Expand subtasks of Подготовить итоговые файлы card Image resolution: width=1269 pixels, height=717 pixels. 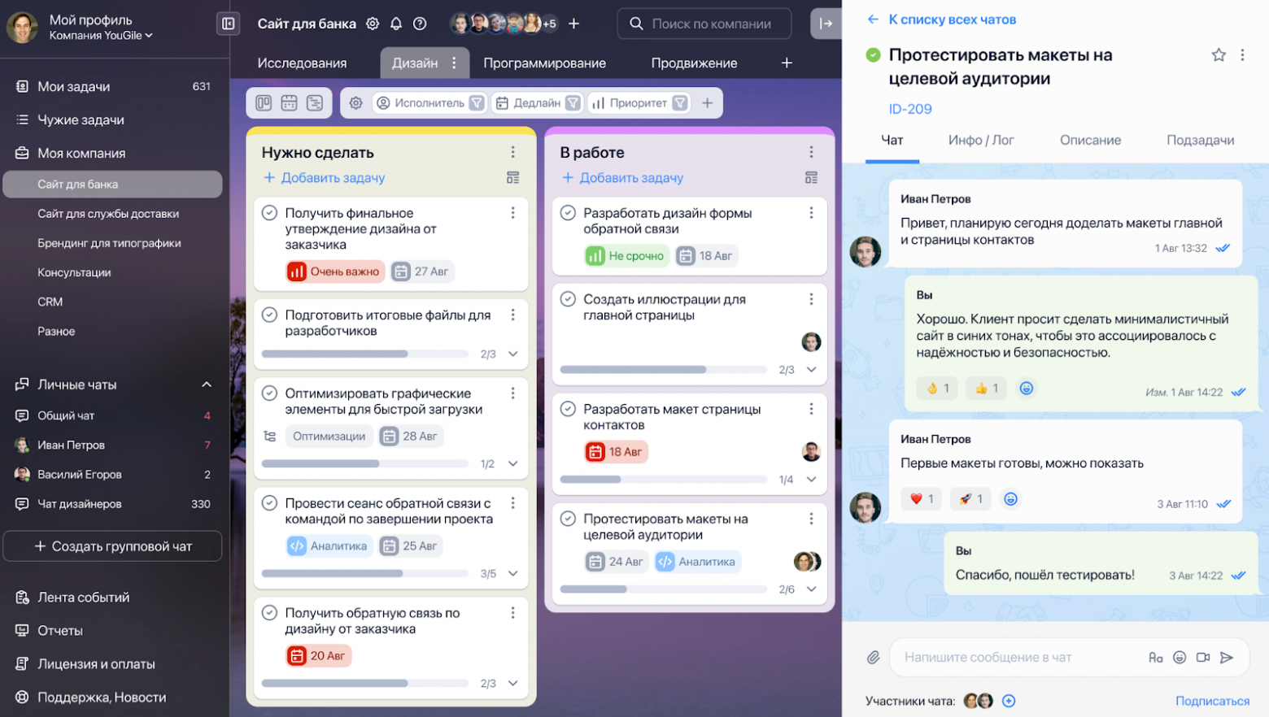tap(513, 354)
